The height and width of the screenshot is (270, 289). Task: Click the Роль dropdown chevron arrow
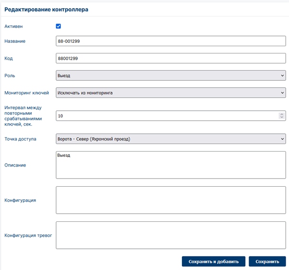(x=282, y=76)
